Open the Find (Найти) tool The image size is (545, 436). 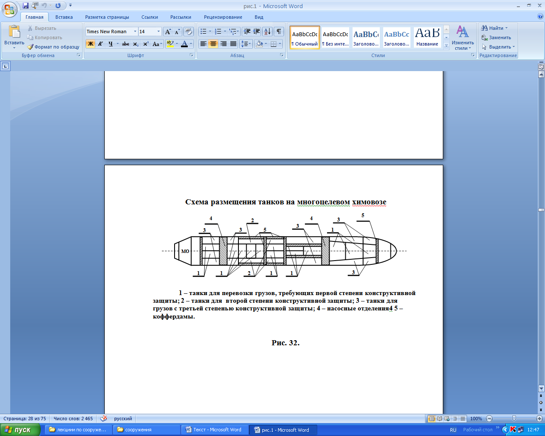click(494, 28)
